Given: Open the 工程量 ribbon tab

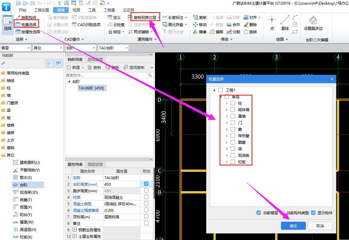Looking at the screenshot, I should pos(109,10).
